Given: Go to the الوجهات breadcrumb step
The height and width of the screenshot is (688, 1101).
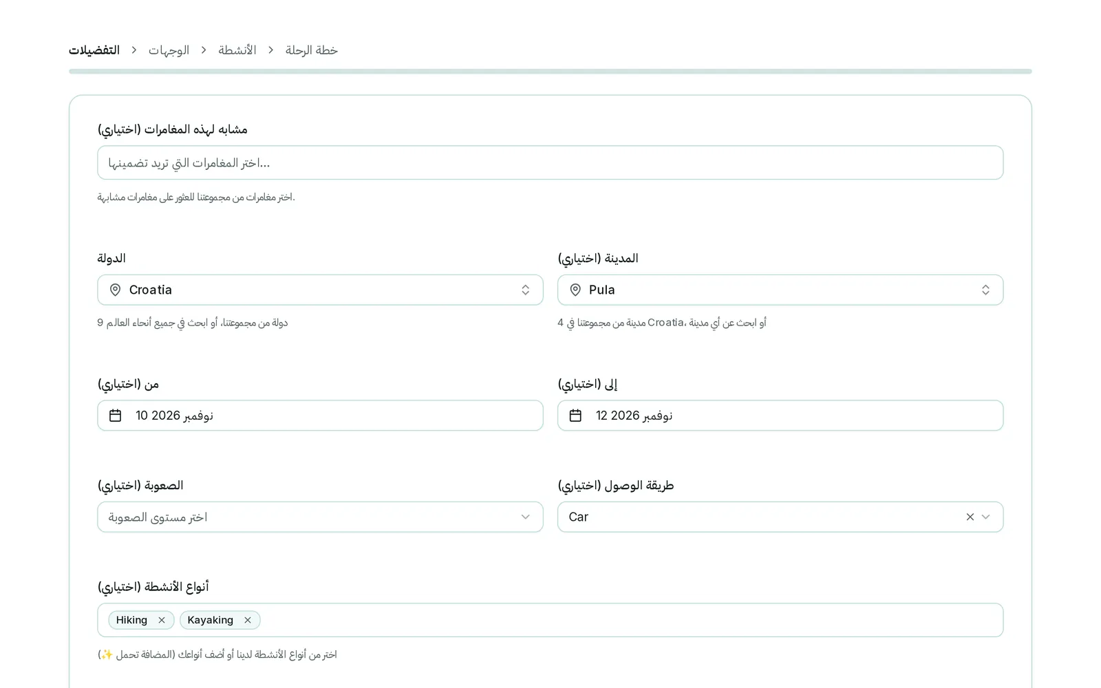Looking at the screenshot, I should [169, 50].
